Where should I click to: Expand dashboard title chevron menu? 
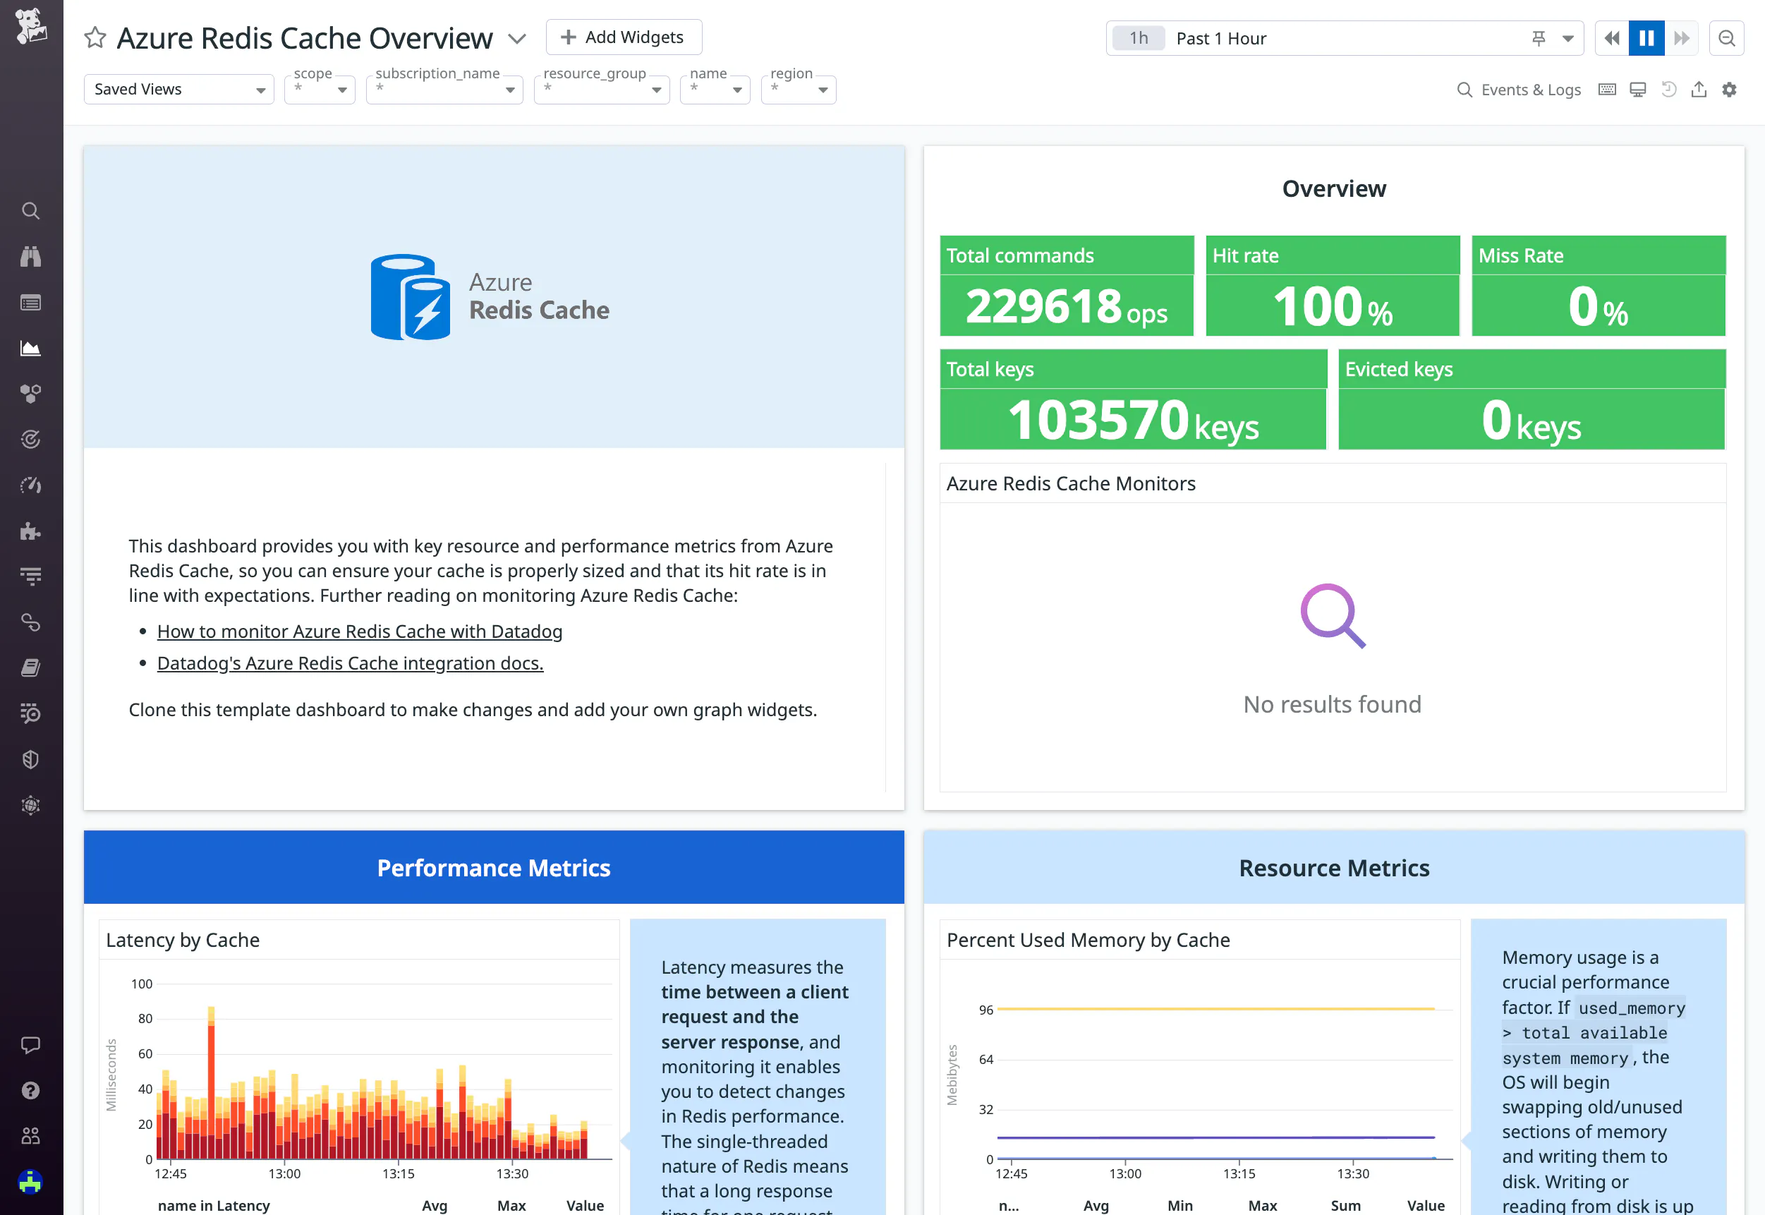coord(517,38)
